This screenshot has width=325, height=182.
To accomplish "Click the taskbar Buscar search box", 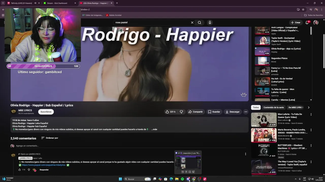I will tap(137, 179).
